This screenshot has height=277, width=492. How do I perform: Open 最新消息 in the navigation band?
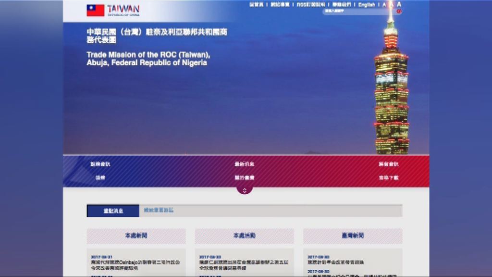pos(245,164)
